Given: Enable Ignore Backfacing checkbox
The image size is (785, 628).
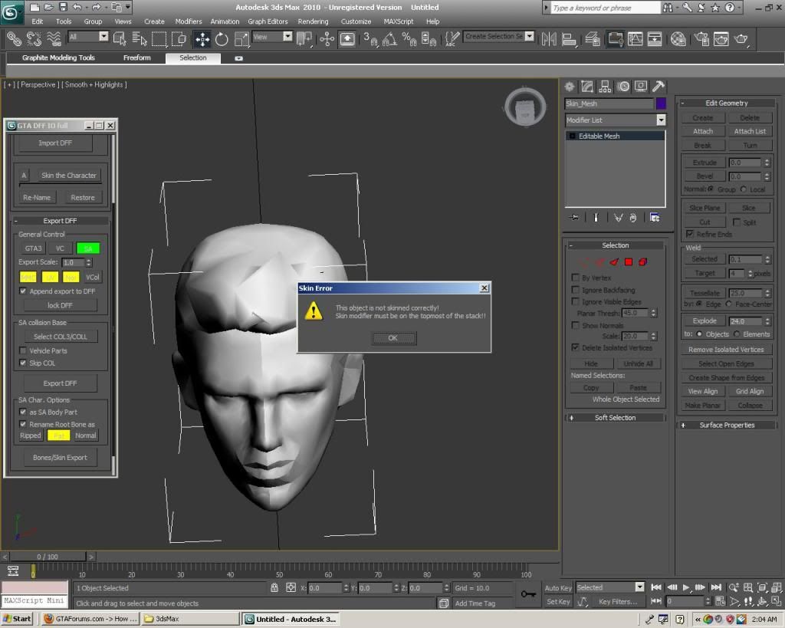Looking at the screenshot, I should click(575, 289).
